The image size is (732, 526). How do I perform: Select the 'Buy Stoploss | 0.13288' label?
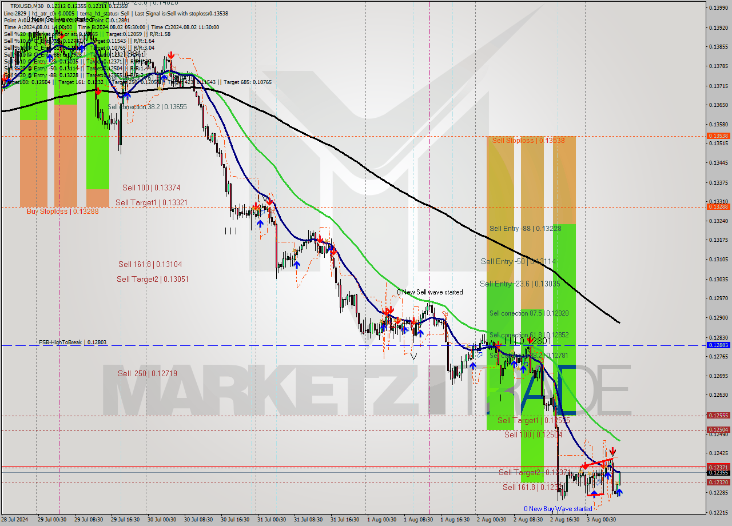(62, 211)
